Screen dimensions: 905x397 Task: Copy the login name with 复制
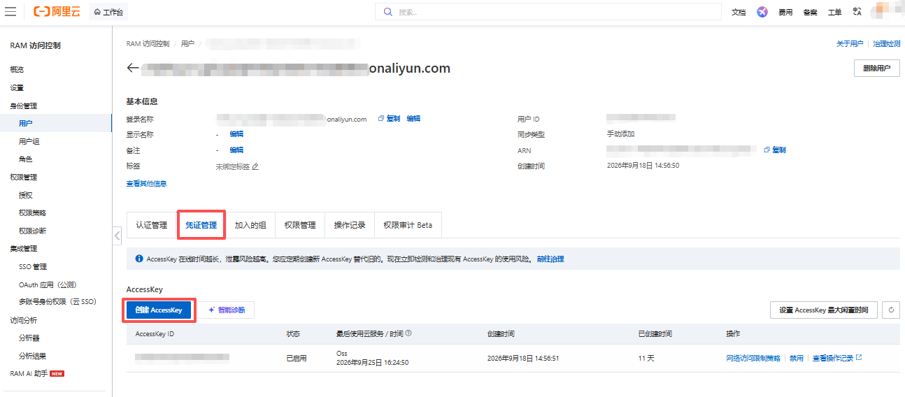click(x=389, y=119)
